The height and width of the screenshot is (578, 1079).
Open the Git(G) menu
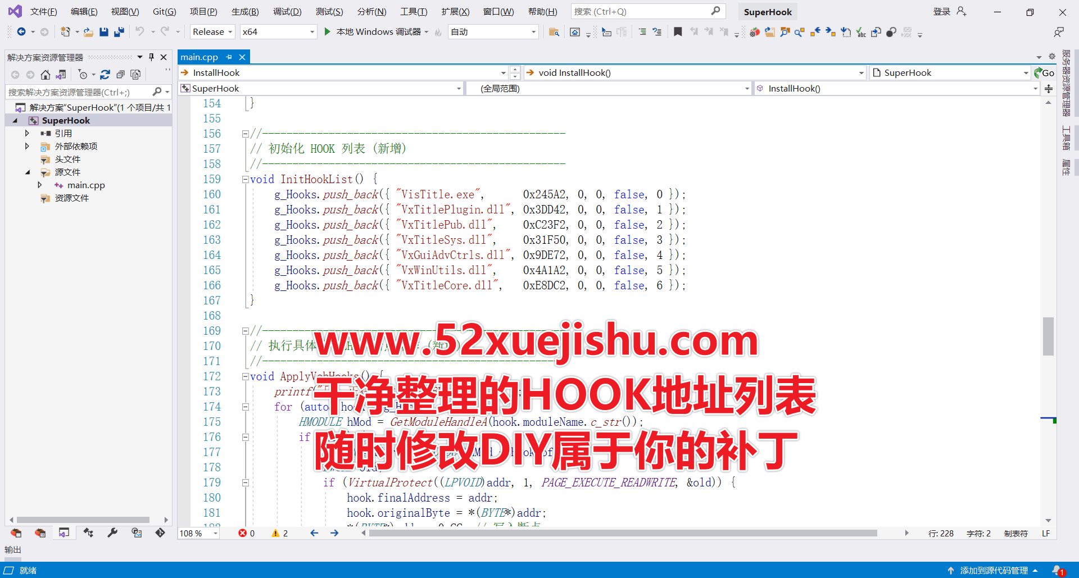[164, 11]
